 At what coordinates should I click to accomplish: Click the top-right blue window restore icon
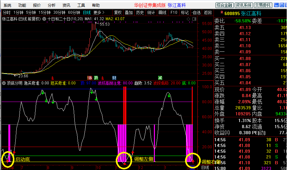(282, 5)
